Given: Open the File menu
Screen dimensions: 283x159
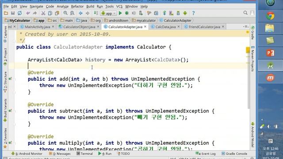Looking at the screenshot, I should tap(6, 7).
